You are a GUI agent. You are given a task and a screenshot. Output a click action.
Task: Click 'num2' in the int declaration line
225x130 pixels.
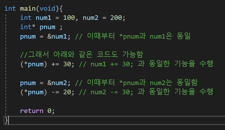pos(90,18)
